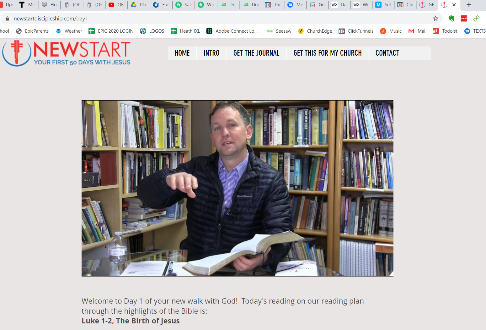
Task: Open the Todoist bookmark
Action: point(445,31)
